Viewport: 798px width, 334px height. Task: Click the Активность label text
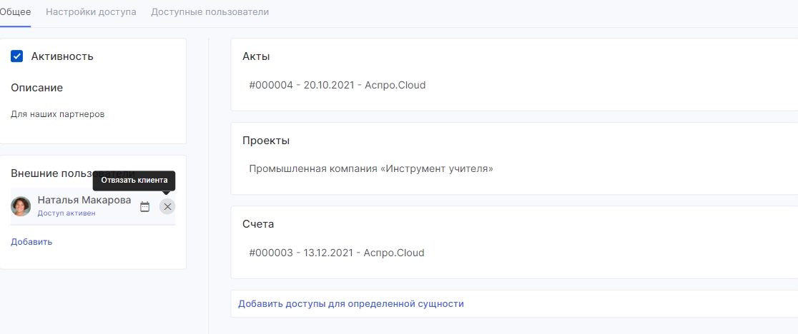(x=62, y=56)
